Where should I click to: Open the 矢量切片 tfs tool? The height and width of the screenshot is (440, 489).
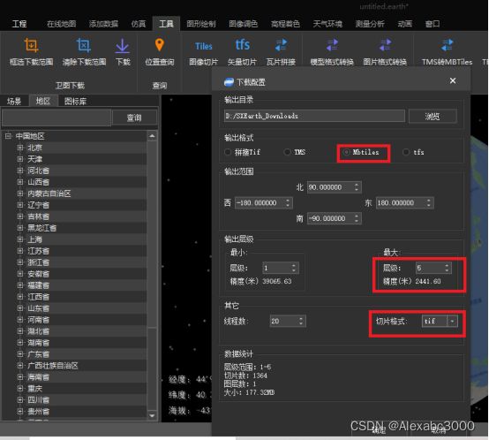coord(243,45)
